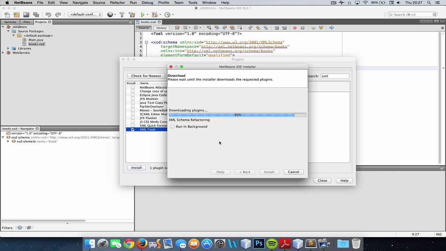This screenshot has width=446, height=251.
Task: Click the Build Project hammer icon
Action: click(122, 15)
